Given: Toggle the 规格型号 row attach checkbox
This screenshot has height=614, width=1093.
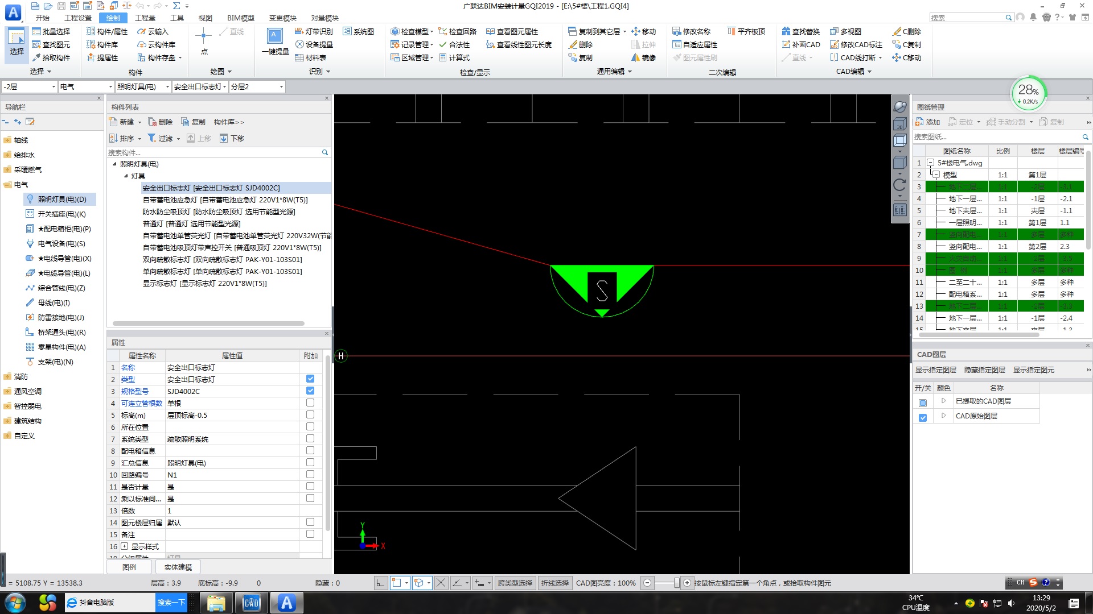Looking at the screenshot, I should 310,391.
